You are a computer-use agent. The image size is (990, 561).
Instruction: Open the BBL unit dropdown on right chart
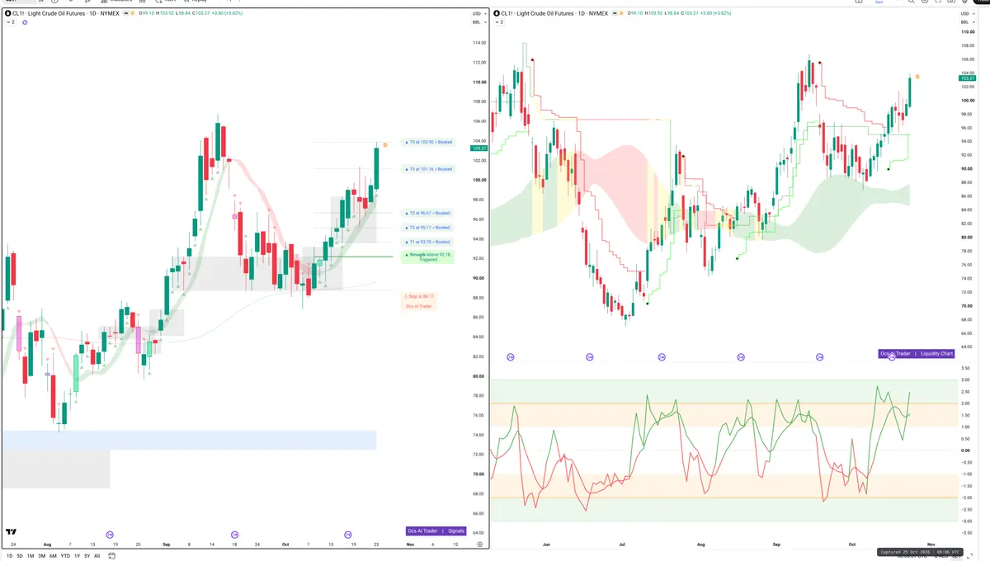(967, 22)
